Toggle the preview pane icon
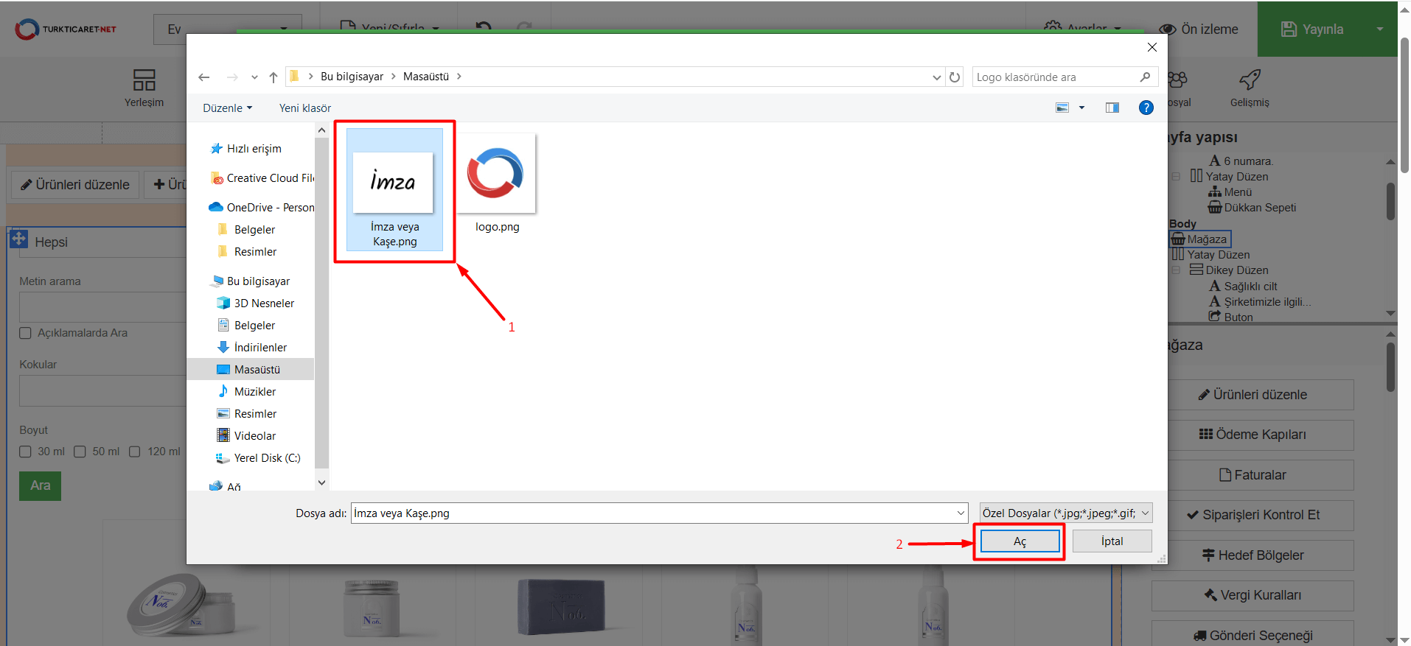The width and height of the screenshot is (1411, 646). click(1112, 108)
